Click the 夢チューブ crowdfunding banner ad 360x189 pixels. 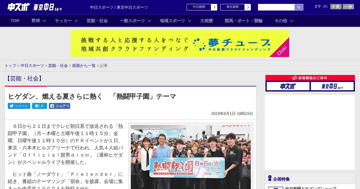(x=180, y=43)
